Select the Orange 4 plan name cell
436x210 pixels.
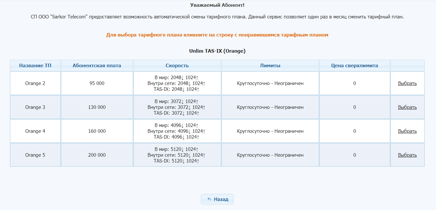pos(35,131)
